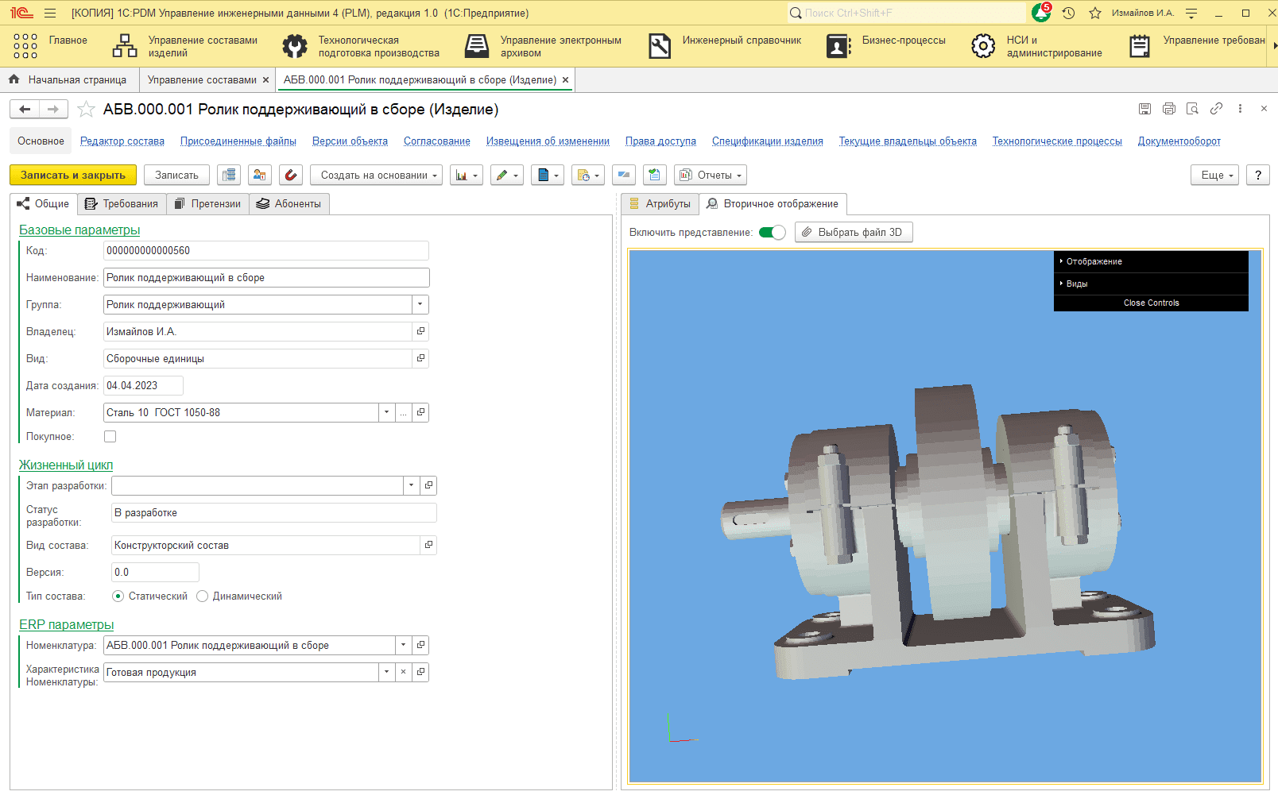1278x799 pixels.
Task: Click the list-structure toolbar icon after Записать
Action: pos(229,175)
